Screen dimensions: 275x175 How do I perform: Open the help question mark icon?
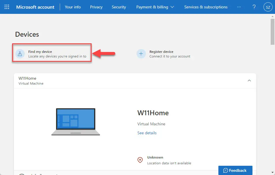(254, 7)
